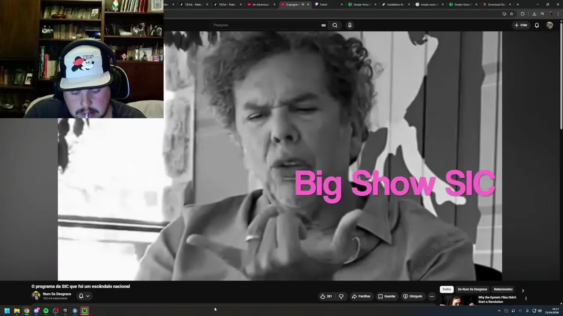Open subscription notification bell dropdown
The image size is (563, 316).
pyautogui.click(x=84, y=296)
